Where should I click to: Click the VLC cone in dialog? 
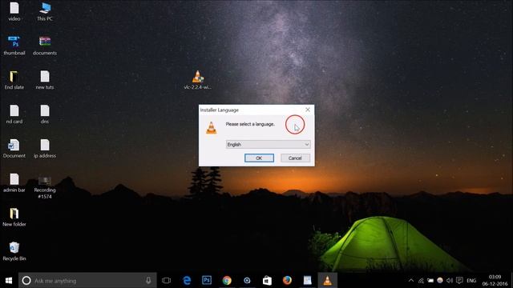click(x=212, y=128)
